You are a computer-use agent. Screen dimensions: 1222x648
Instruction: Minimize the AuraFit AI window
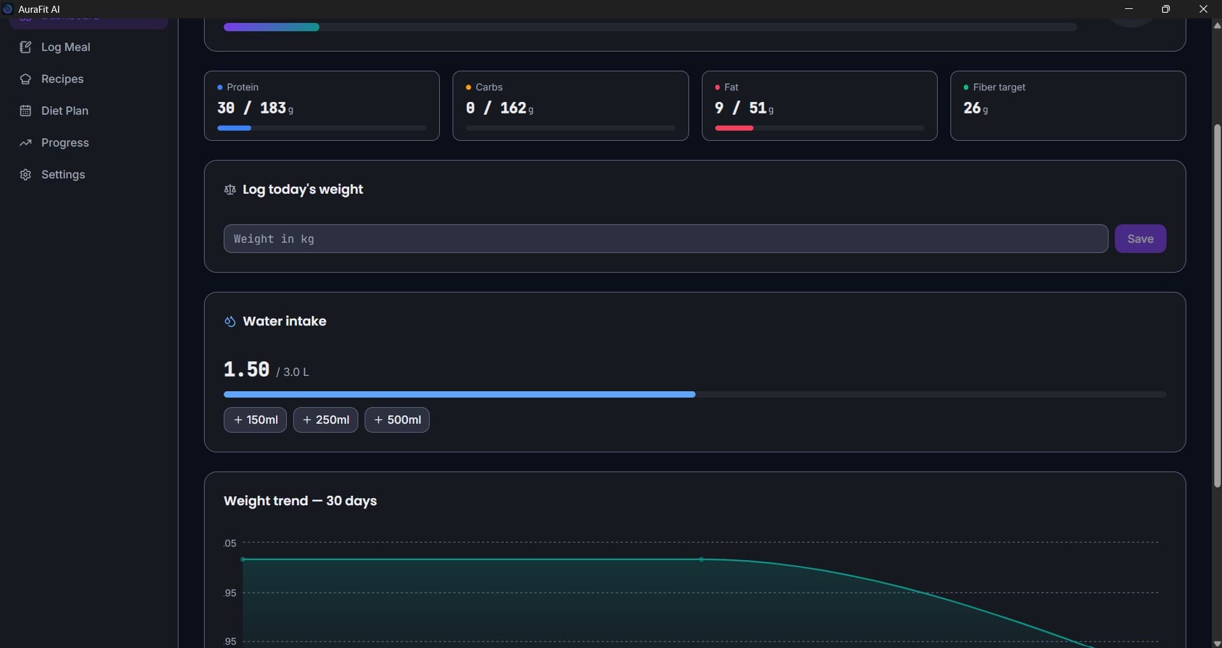pos(1128,9)
